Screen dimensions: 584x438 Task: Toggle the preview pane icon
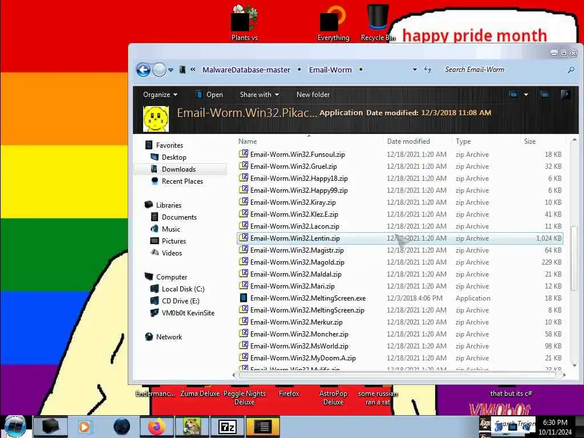pos(545,95)
